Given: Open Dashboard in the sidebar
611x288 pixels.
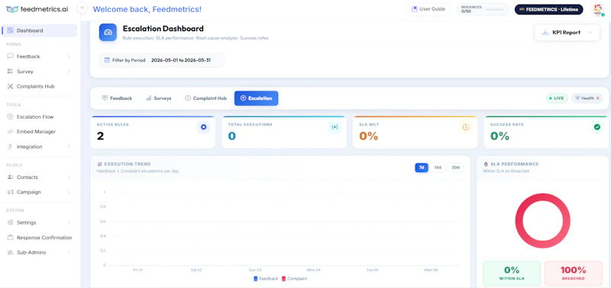Looking at the screenshot, I should click(x=40, y=30).
